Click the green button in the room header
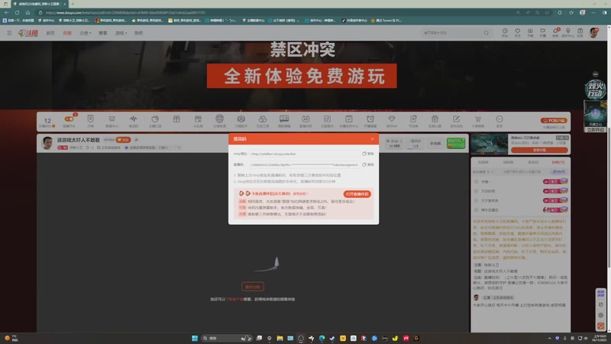This screenshot has width=611, height=344. coord(456,143)
